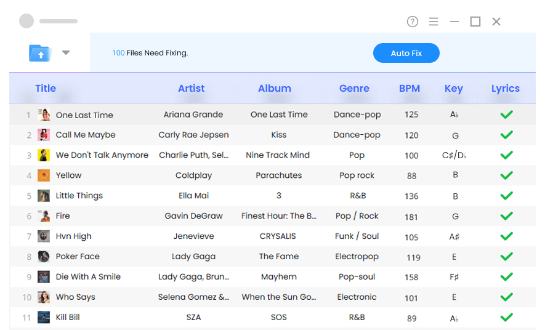
Task: Select the title Die With A Smile
Action: [88, 277]
